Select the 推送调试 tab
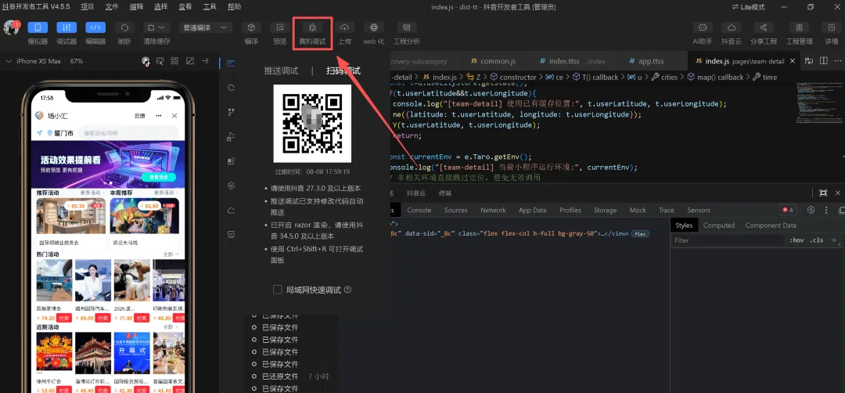 tap(281, 70)
